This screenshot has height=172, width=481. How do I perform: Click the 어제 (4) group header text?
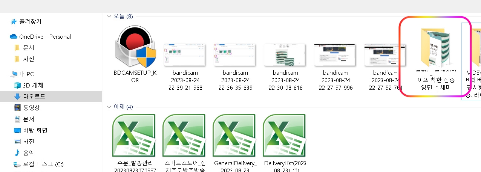(x=123, y=107)
